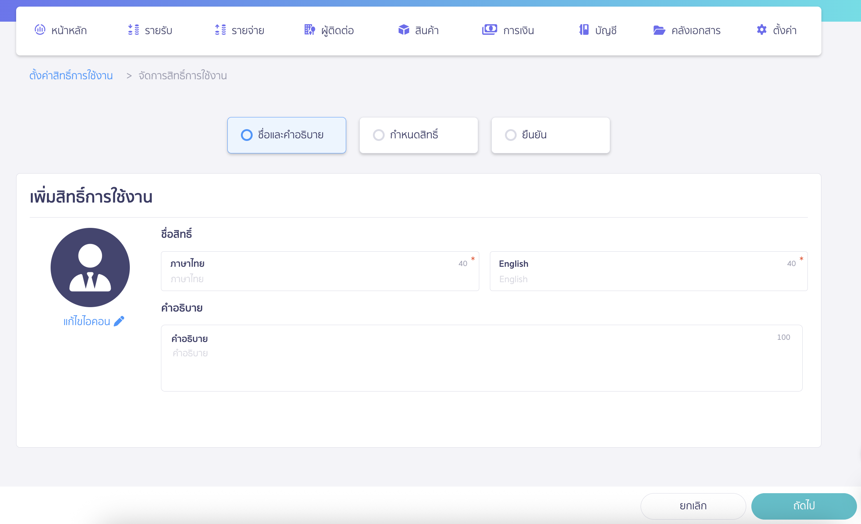Open settings via the ตั้งค่า gear icon
861x524 pixels.
pyautogui.click(x=762, y=30)
